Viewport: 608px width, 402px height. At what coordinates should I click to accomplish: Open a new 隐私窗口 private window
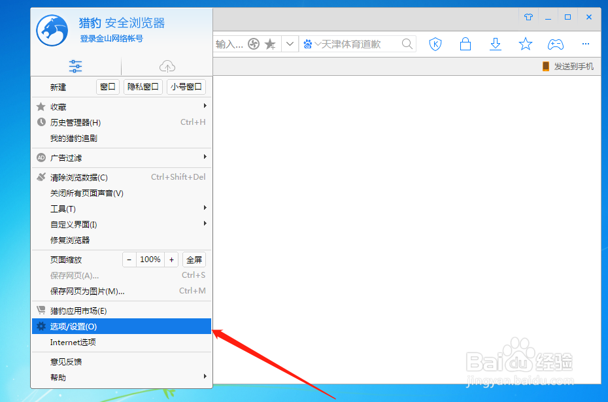(143, 87)
